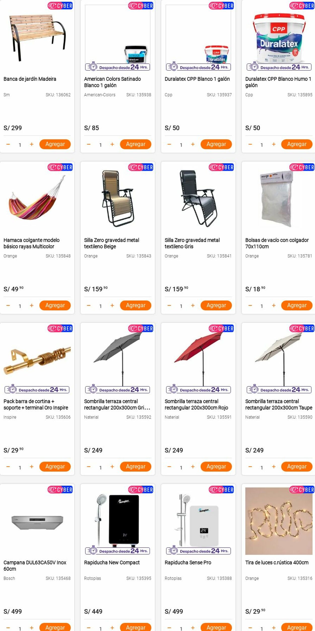The height and width of the screenshot is (631, 315).
Task: Increase quantity for Banca de jardín Madeira
Action: tap(31, 144)
